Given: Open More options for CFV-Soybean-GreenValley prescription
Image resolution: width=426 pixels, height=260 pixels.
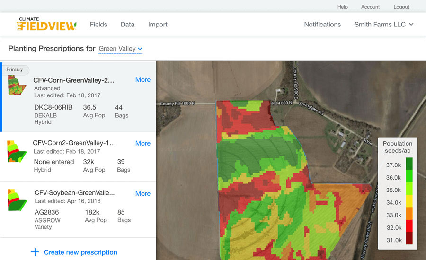Looking at the screenshot, I should 143,193.
